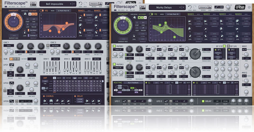Click EQ node 4 in FX graph
This screenshot has height=132, width=254.
pos(175,37)
